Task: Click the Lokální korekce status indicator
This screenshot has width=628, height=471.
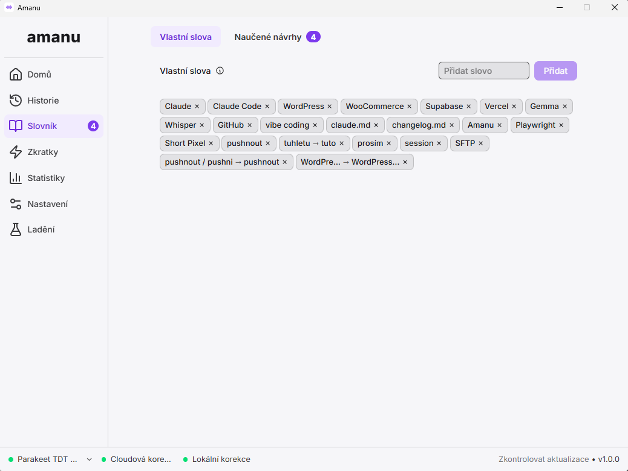Action: pos(217,459)
